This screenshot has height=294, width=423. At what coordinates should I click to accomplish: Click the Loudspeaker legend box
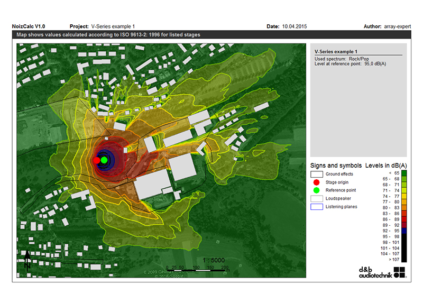coord(317,198)
